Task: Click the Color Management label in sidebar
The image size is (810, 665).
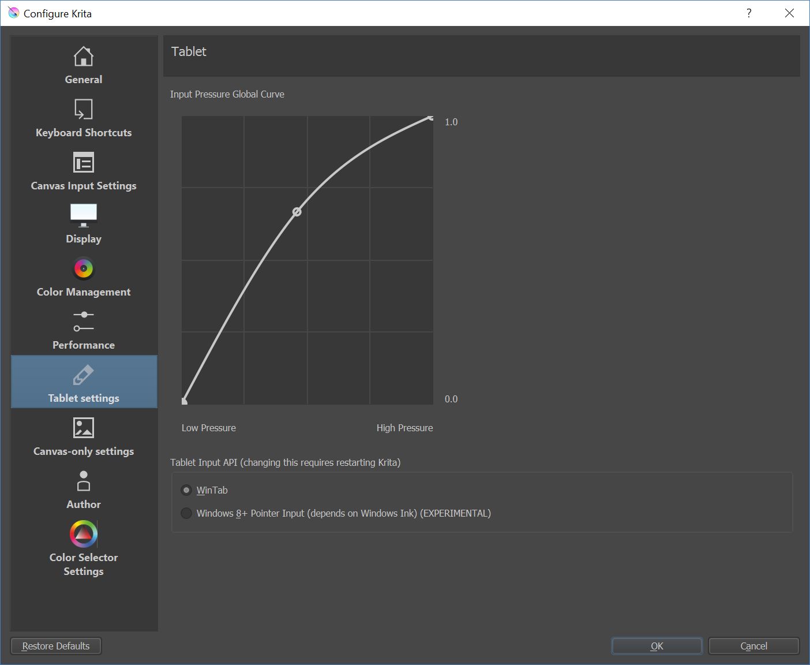Action: 84,292
